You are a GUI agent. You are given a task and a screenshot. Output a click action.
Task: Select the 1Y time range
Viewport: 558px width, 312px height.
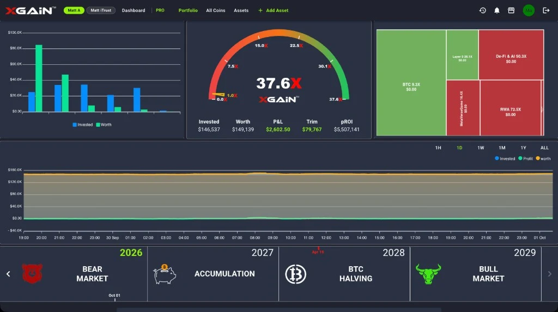(523, 148)
